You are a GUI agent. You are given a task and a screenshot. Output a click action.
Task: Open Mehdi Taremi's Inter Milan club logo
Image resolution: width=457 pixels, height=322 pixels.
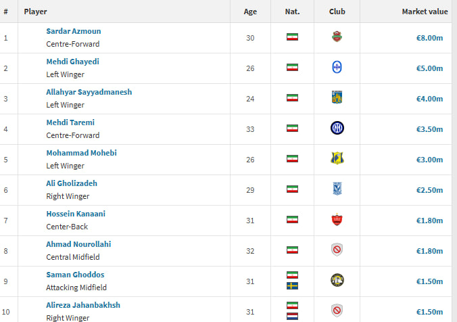click(337, 129)
